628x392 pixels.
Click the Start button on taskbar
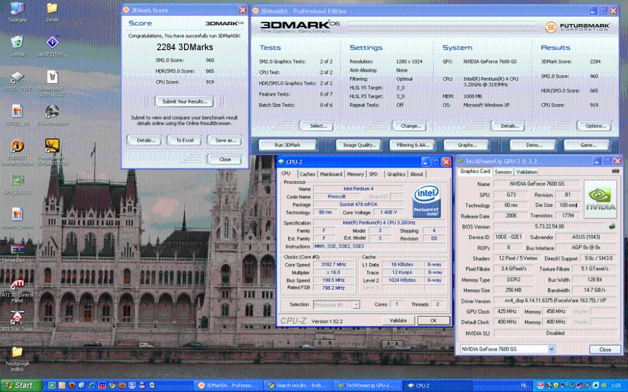click(21, 386)
